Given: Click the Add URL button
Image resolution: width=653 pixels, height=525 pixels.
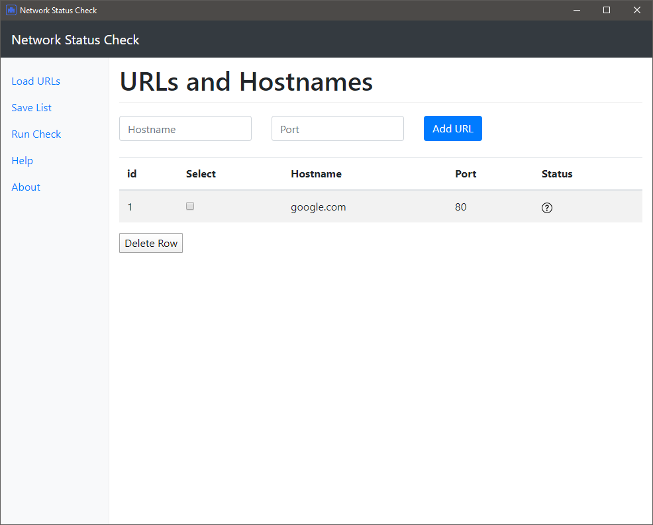Looking at the screenshot, I should coord(453,128).
